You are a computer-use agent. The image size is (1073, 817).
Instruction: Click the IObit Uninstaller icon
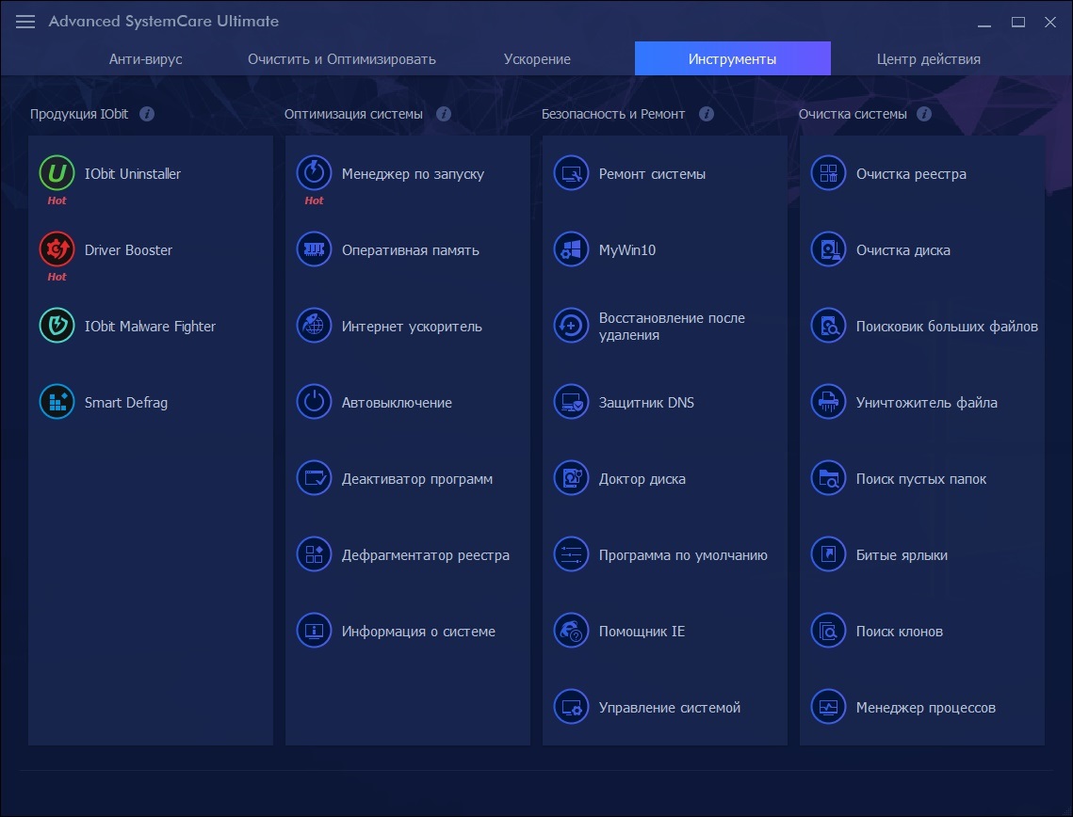pyautogui.click(x=57, y=173)
